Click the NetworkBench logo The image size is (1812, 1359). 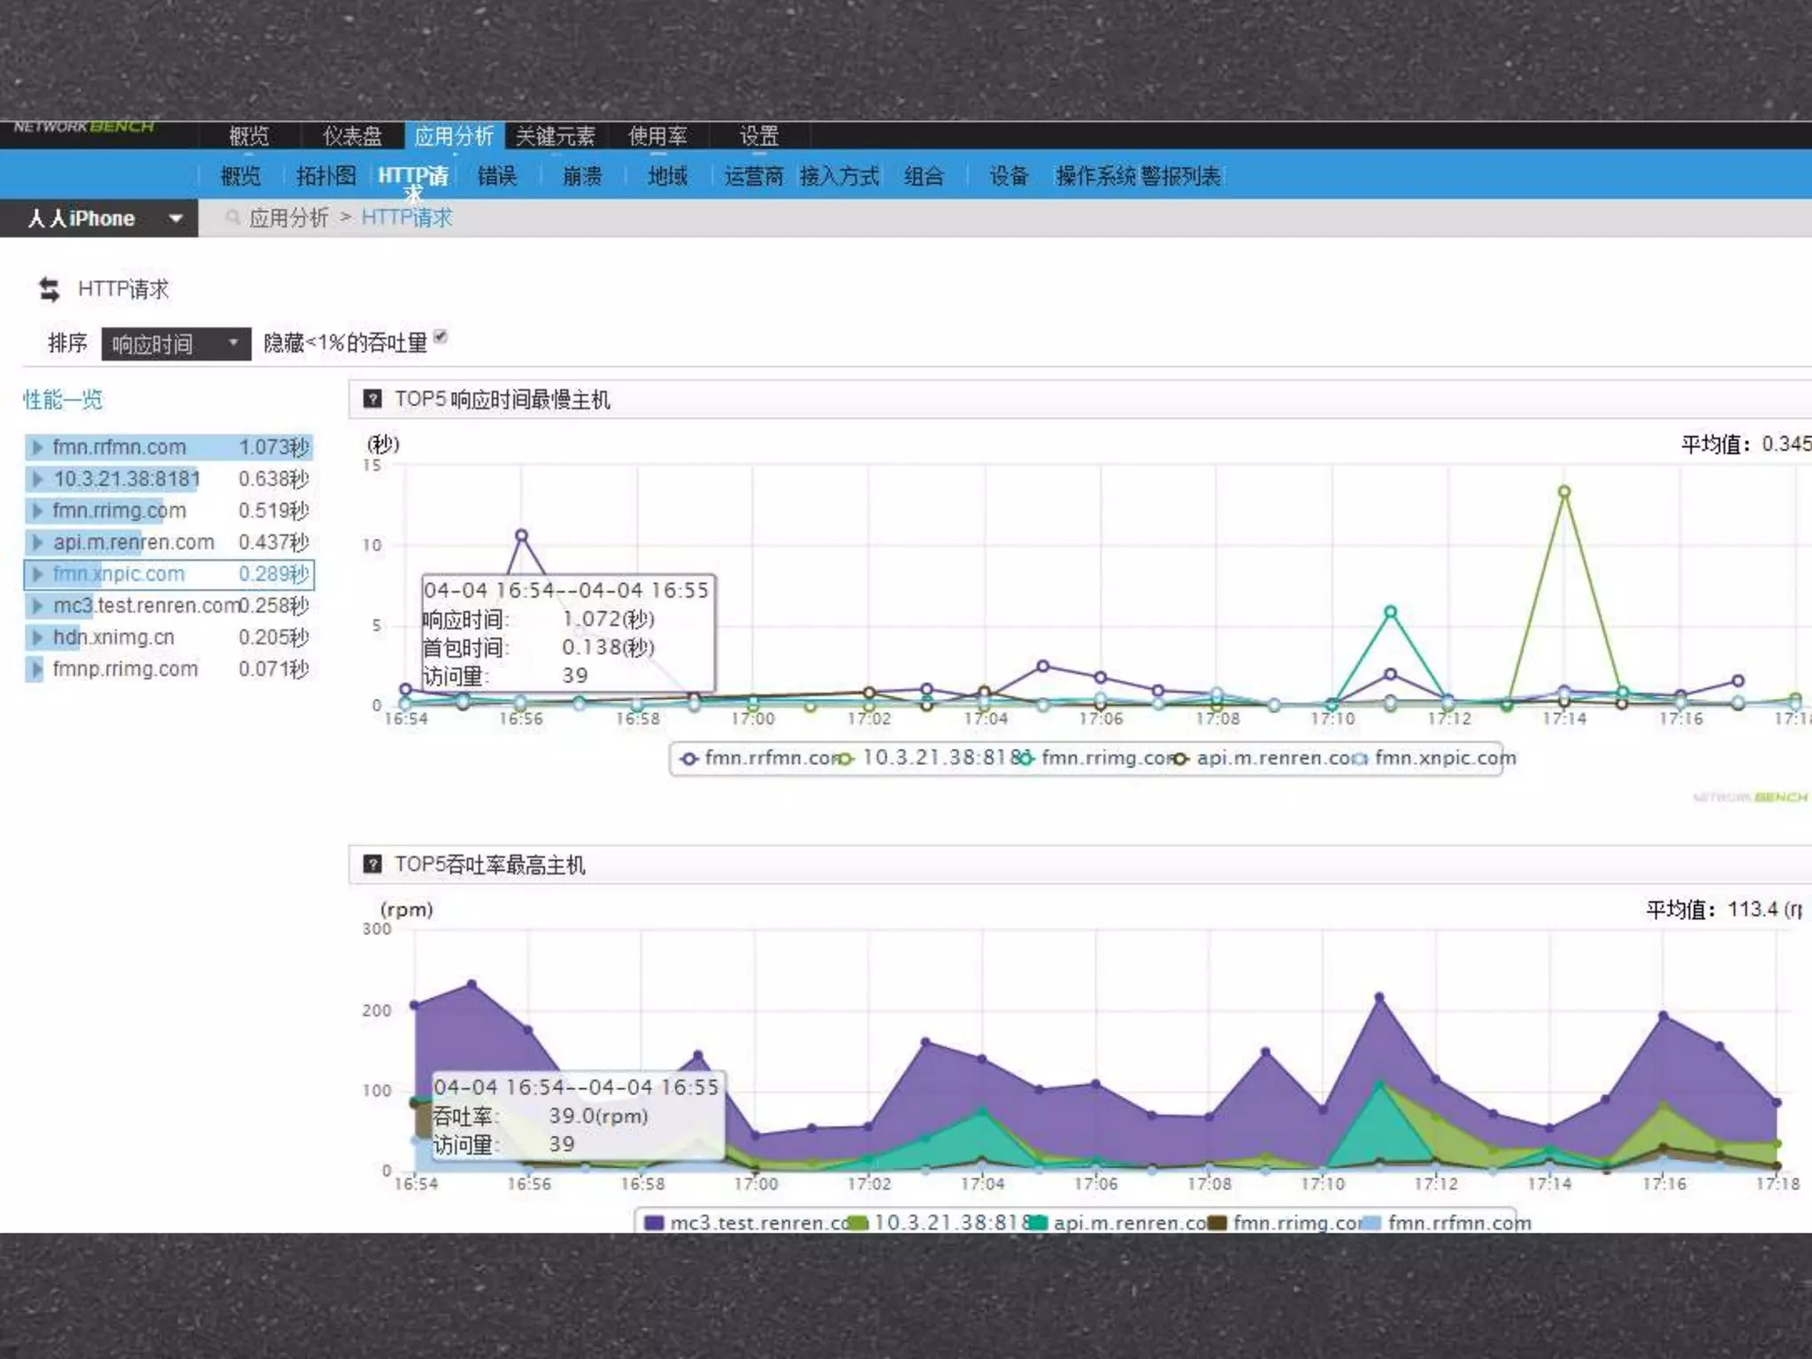(x=84, y=127)
